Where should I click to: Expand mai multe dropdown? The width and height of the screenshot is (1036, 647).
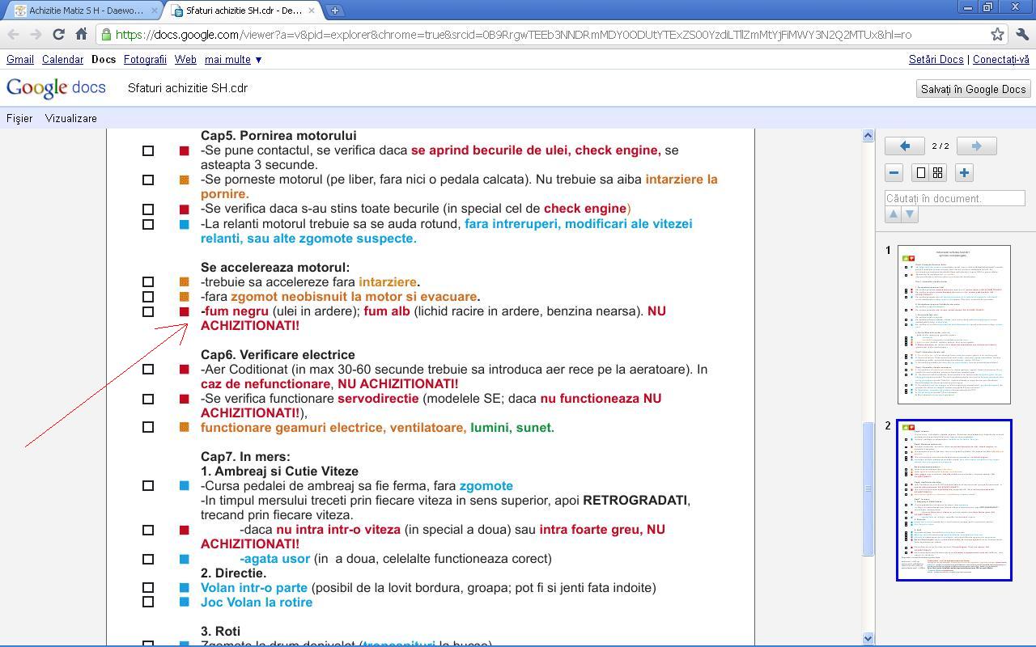click(233, 60)
